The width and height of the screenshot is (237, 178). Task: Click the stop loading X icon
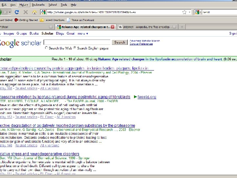coord(26,12)
